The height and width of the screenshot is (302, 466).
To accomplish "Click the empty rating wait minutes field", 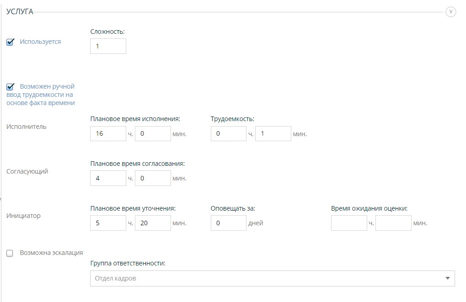I will (x=393, y=223).
